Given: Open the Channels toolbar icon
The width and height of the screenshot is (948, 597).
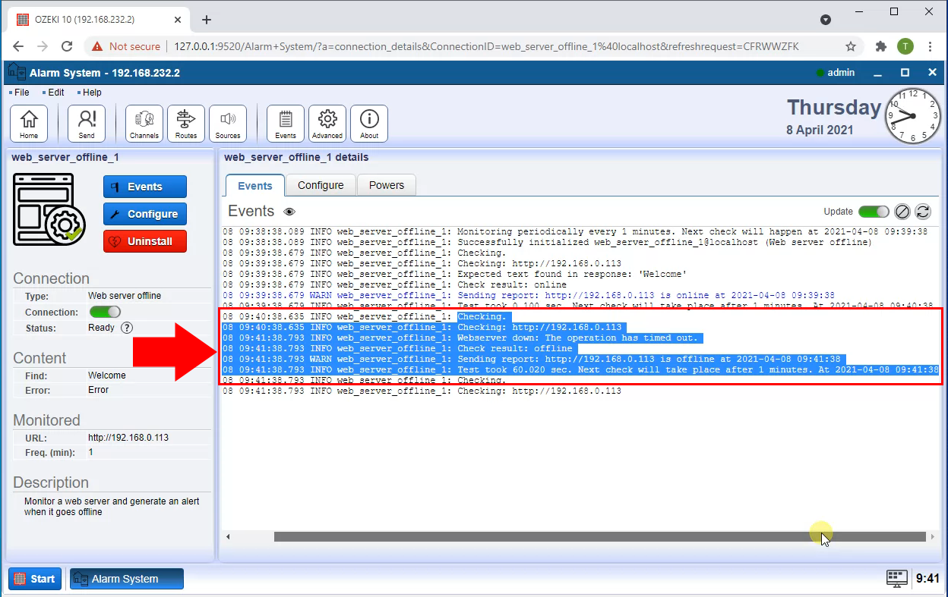Looking at the screenshot, I should [x=144, y=123].
